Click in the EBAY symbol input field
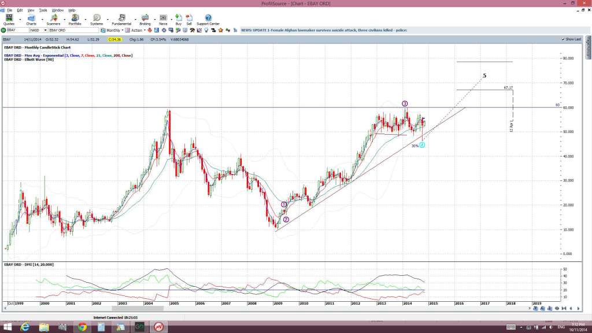This screenshot has width=592, height=333. [x=17, y=30]
